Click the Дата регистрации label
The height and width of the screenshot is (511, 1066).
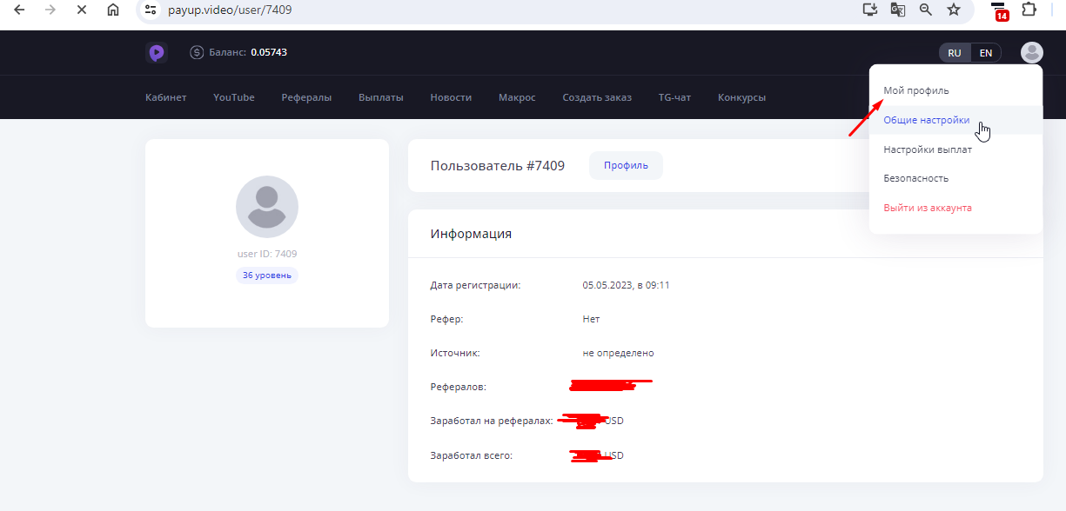point(475,285)
